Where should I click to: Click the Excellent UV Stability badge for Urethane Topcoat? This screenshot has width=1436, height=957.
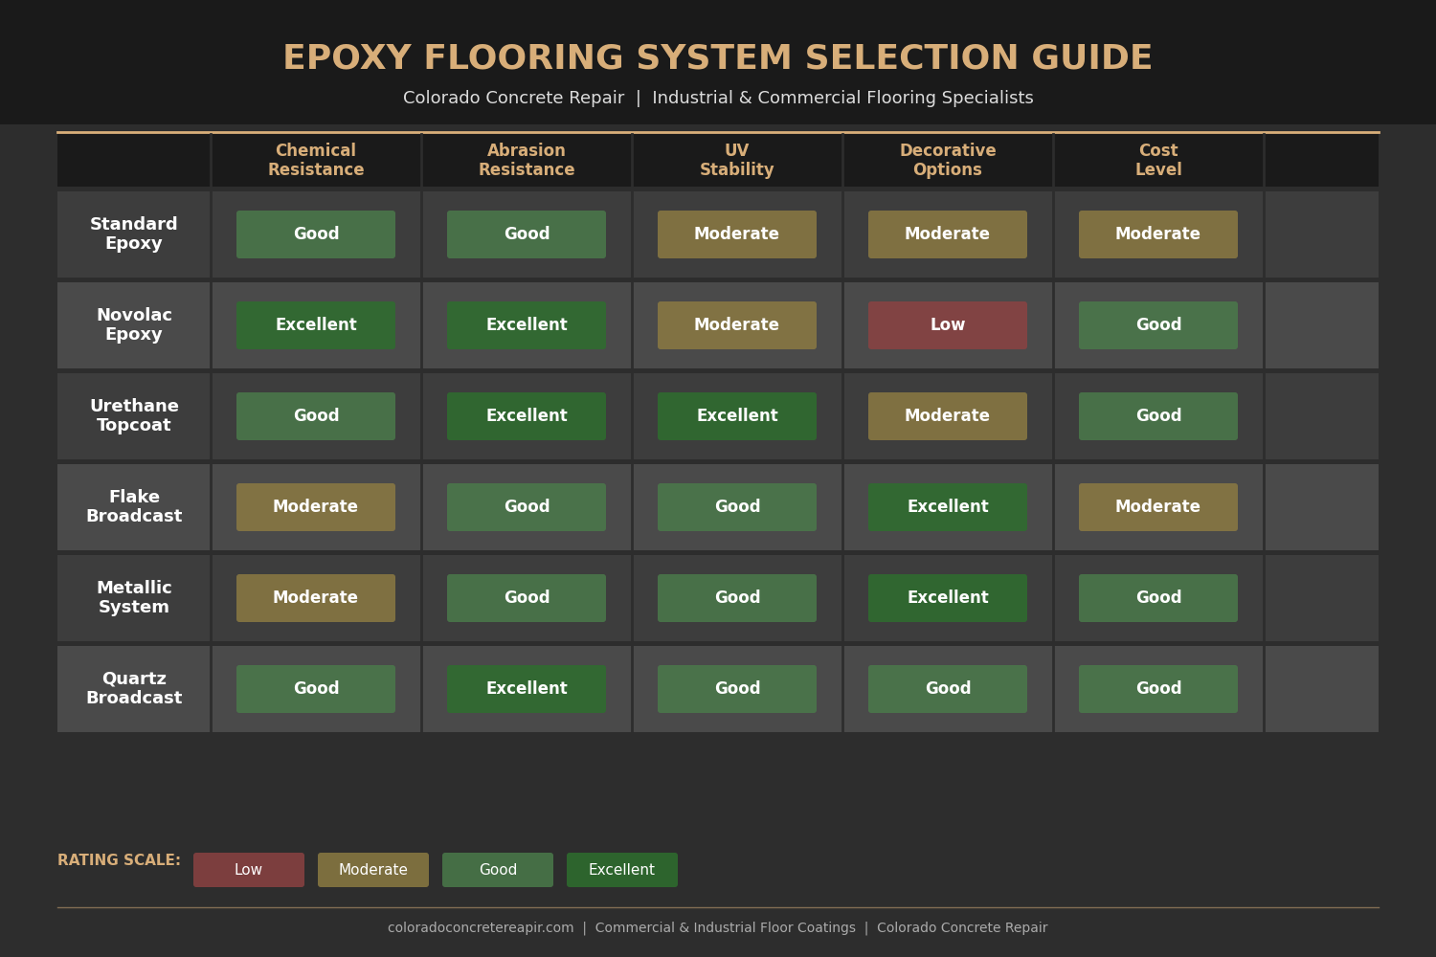tap(736, 415)
